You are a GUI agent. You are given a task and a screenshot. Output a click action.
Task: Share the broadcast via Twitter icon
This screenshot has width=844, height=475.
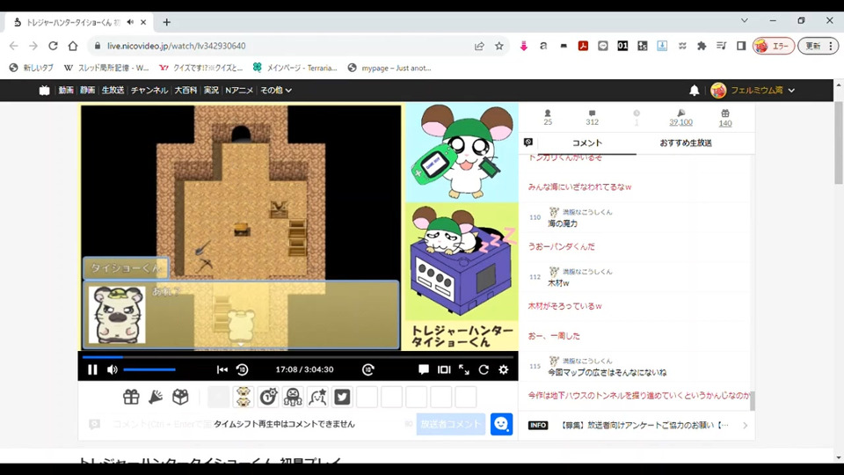tap(342, 397)
